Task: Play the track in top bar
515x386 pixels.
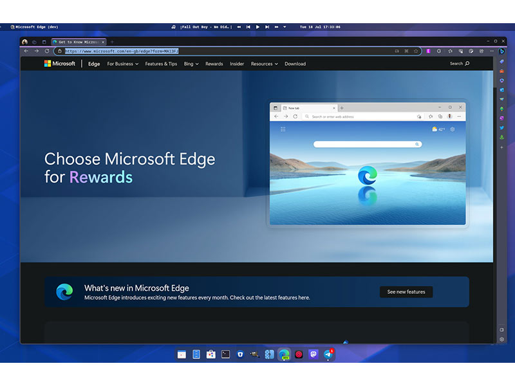Action: [x=257, y=27]
